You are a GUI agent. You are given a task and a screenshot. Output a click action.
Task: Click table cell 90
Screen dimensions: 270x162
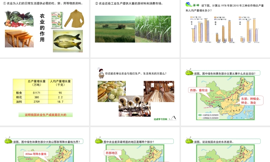pos(60,93)
